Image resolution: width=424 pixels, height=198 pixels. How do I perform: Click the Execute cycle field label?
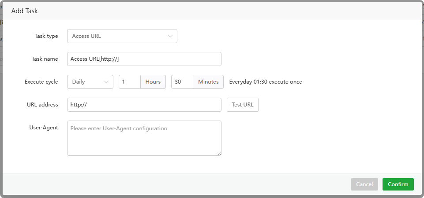tap(41, 82)
